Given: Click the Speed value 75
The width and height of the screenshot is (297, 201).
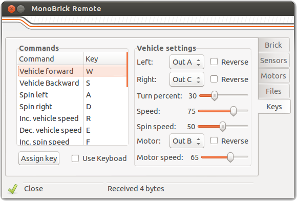Looking at the screenshot, I should (192, 111).
